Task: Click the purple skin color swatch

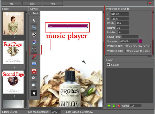Action: (140, 41)
